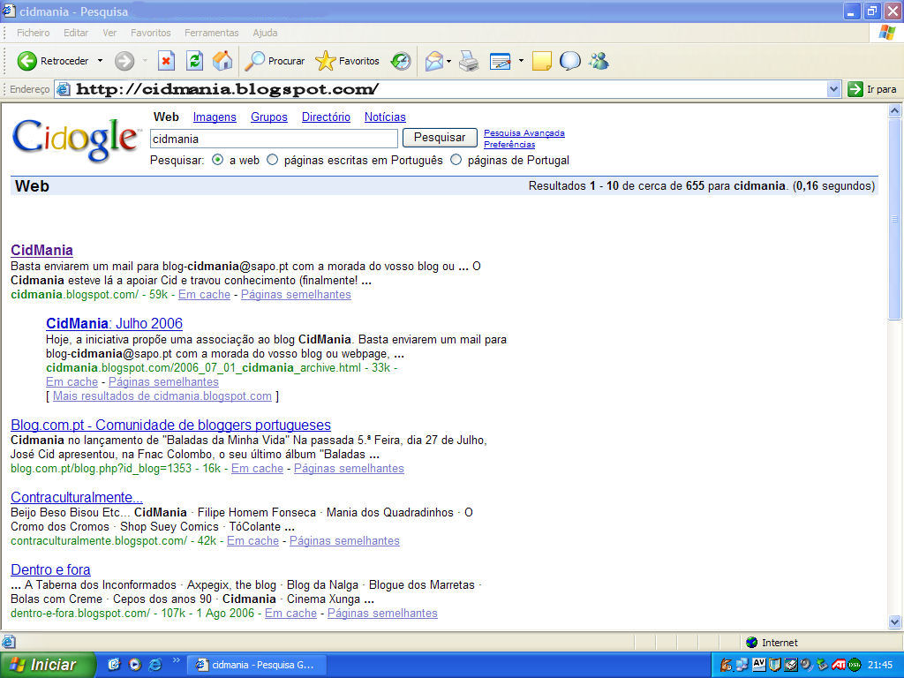Image resolution: width=904 pixels, height=678 pixels.
Task: Open 'Mais resultados de cidmania.blogspot.com' link
Action: (x=162, y=396)
